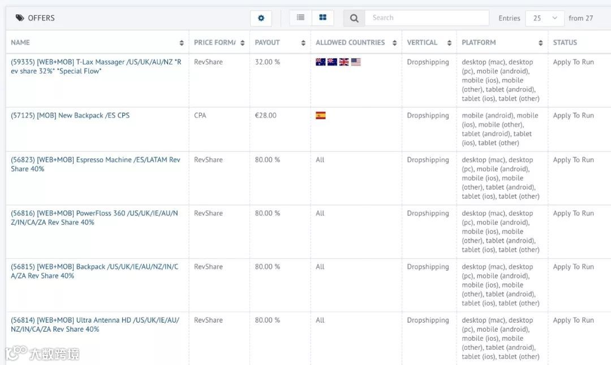This screenshot has height=365, width=611.
Task: Click the PAYOUT column header text
Action: click(267, 42)
